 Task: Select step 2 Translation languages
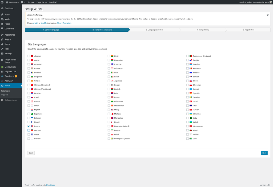[102, 30]
